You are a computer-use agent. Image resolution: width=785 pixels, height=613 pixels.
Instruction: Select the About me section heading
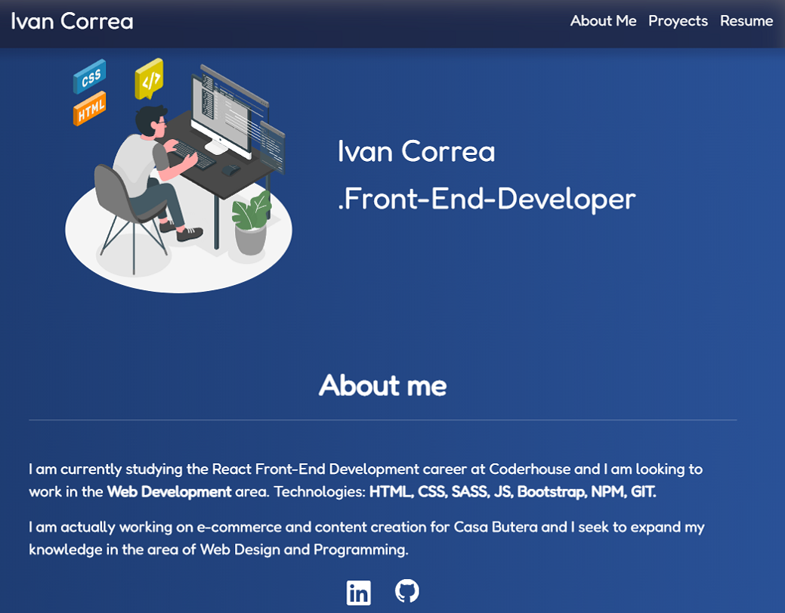click(x=382, y=385)
